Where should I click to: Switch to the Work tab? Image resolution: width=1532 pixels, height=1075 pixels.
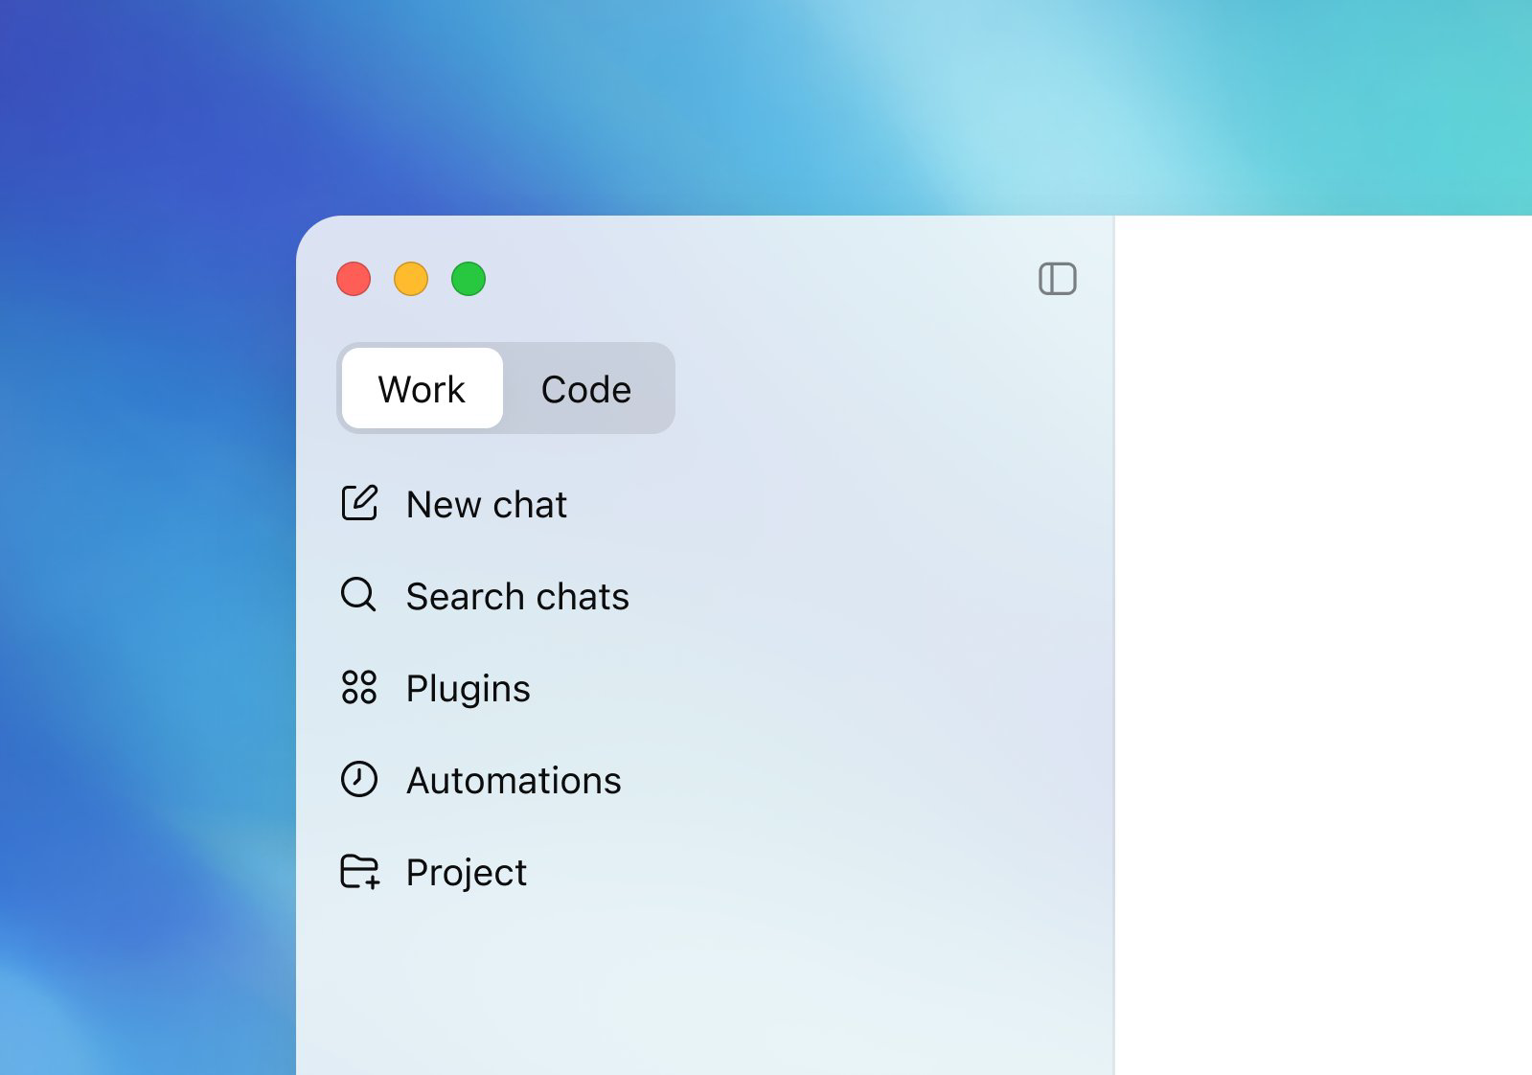(x=422, y=388)
